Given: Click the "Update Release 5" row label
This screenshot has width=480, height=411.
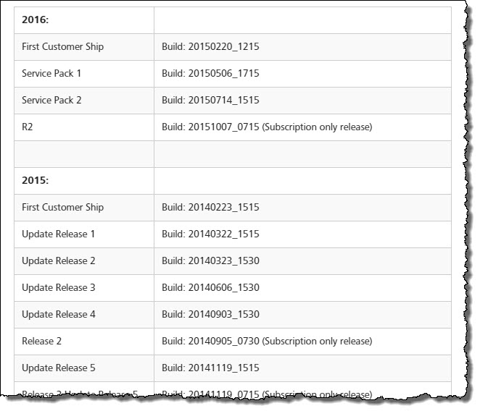Looking at the screenshot, I should click(x=58, y=368).
